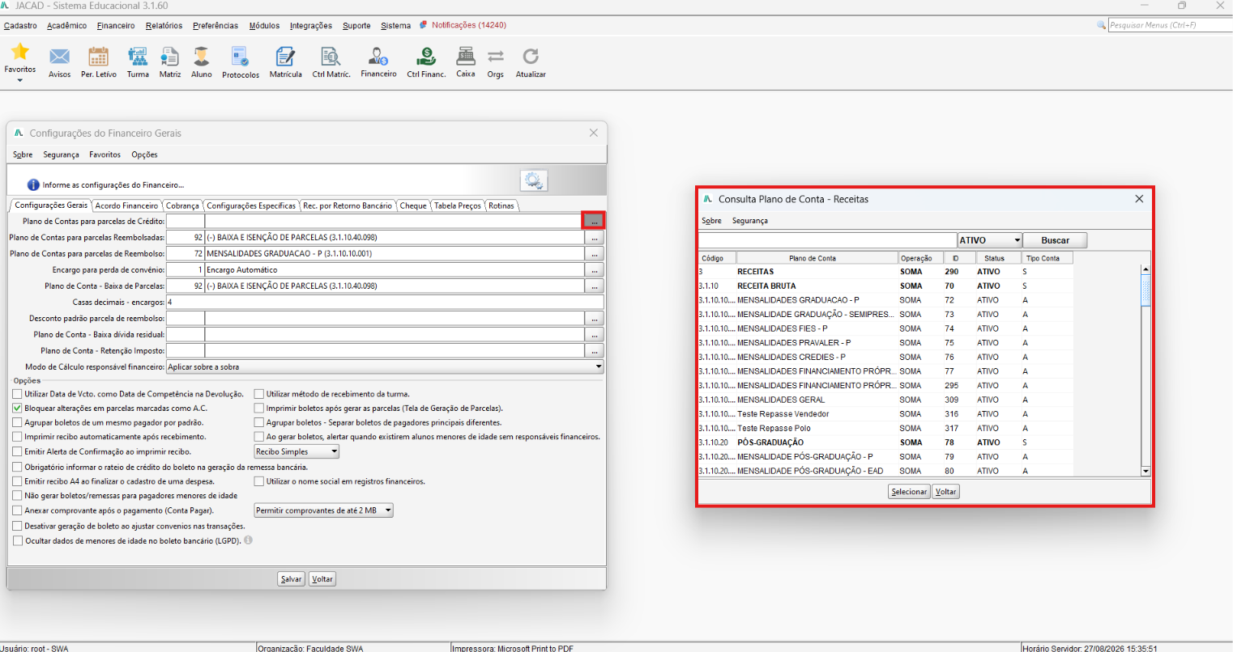Viewport: 1233px width, 652px height.
Task: Open the Ctrl Financ. toolbar icon
Action: (426, 57)
